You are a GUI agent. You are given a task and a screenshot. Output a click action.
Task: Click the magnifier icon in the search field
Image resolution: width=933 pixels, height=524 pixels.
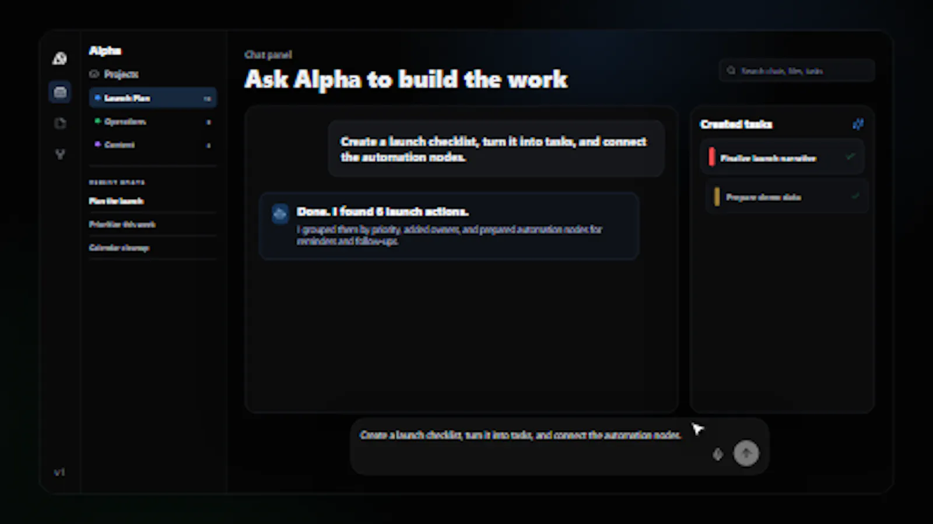coord(731,70)
